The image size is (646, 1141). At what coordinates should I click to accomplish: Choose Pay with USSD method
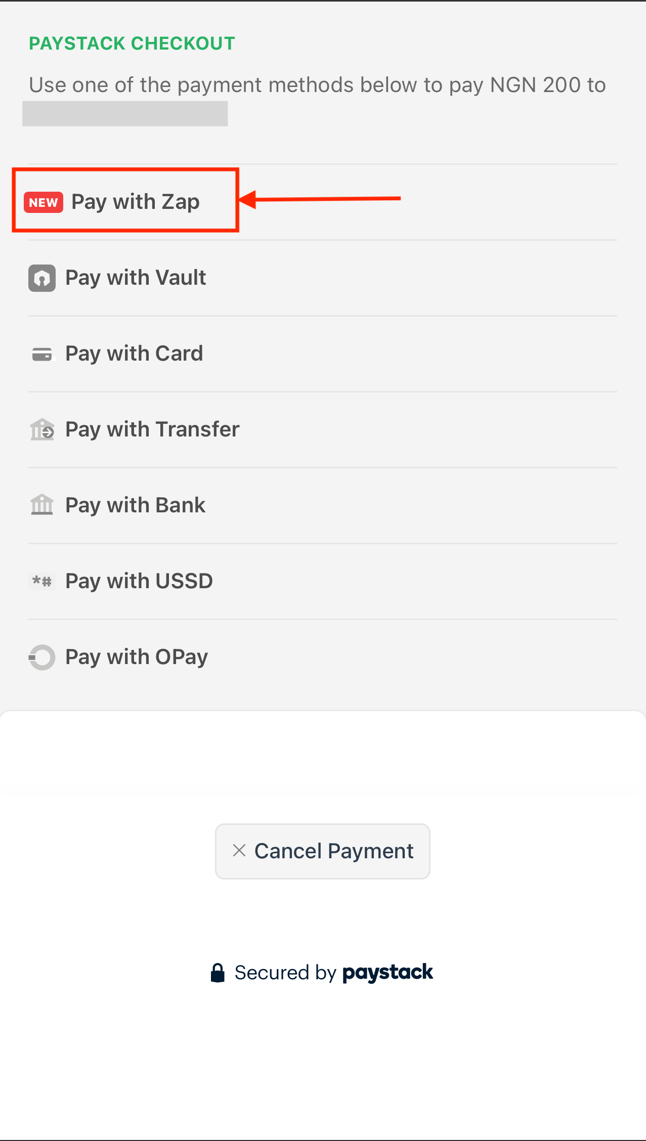pos(139,581)
